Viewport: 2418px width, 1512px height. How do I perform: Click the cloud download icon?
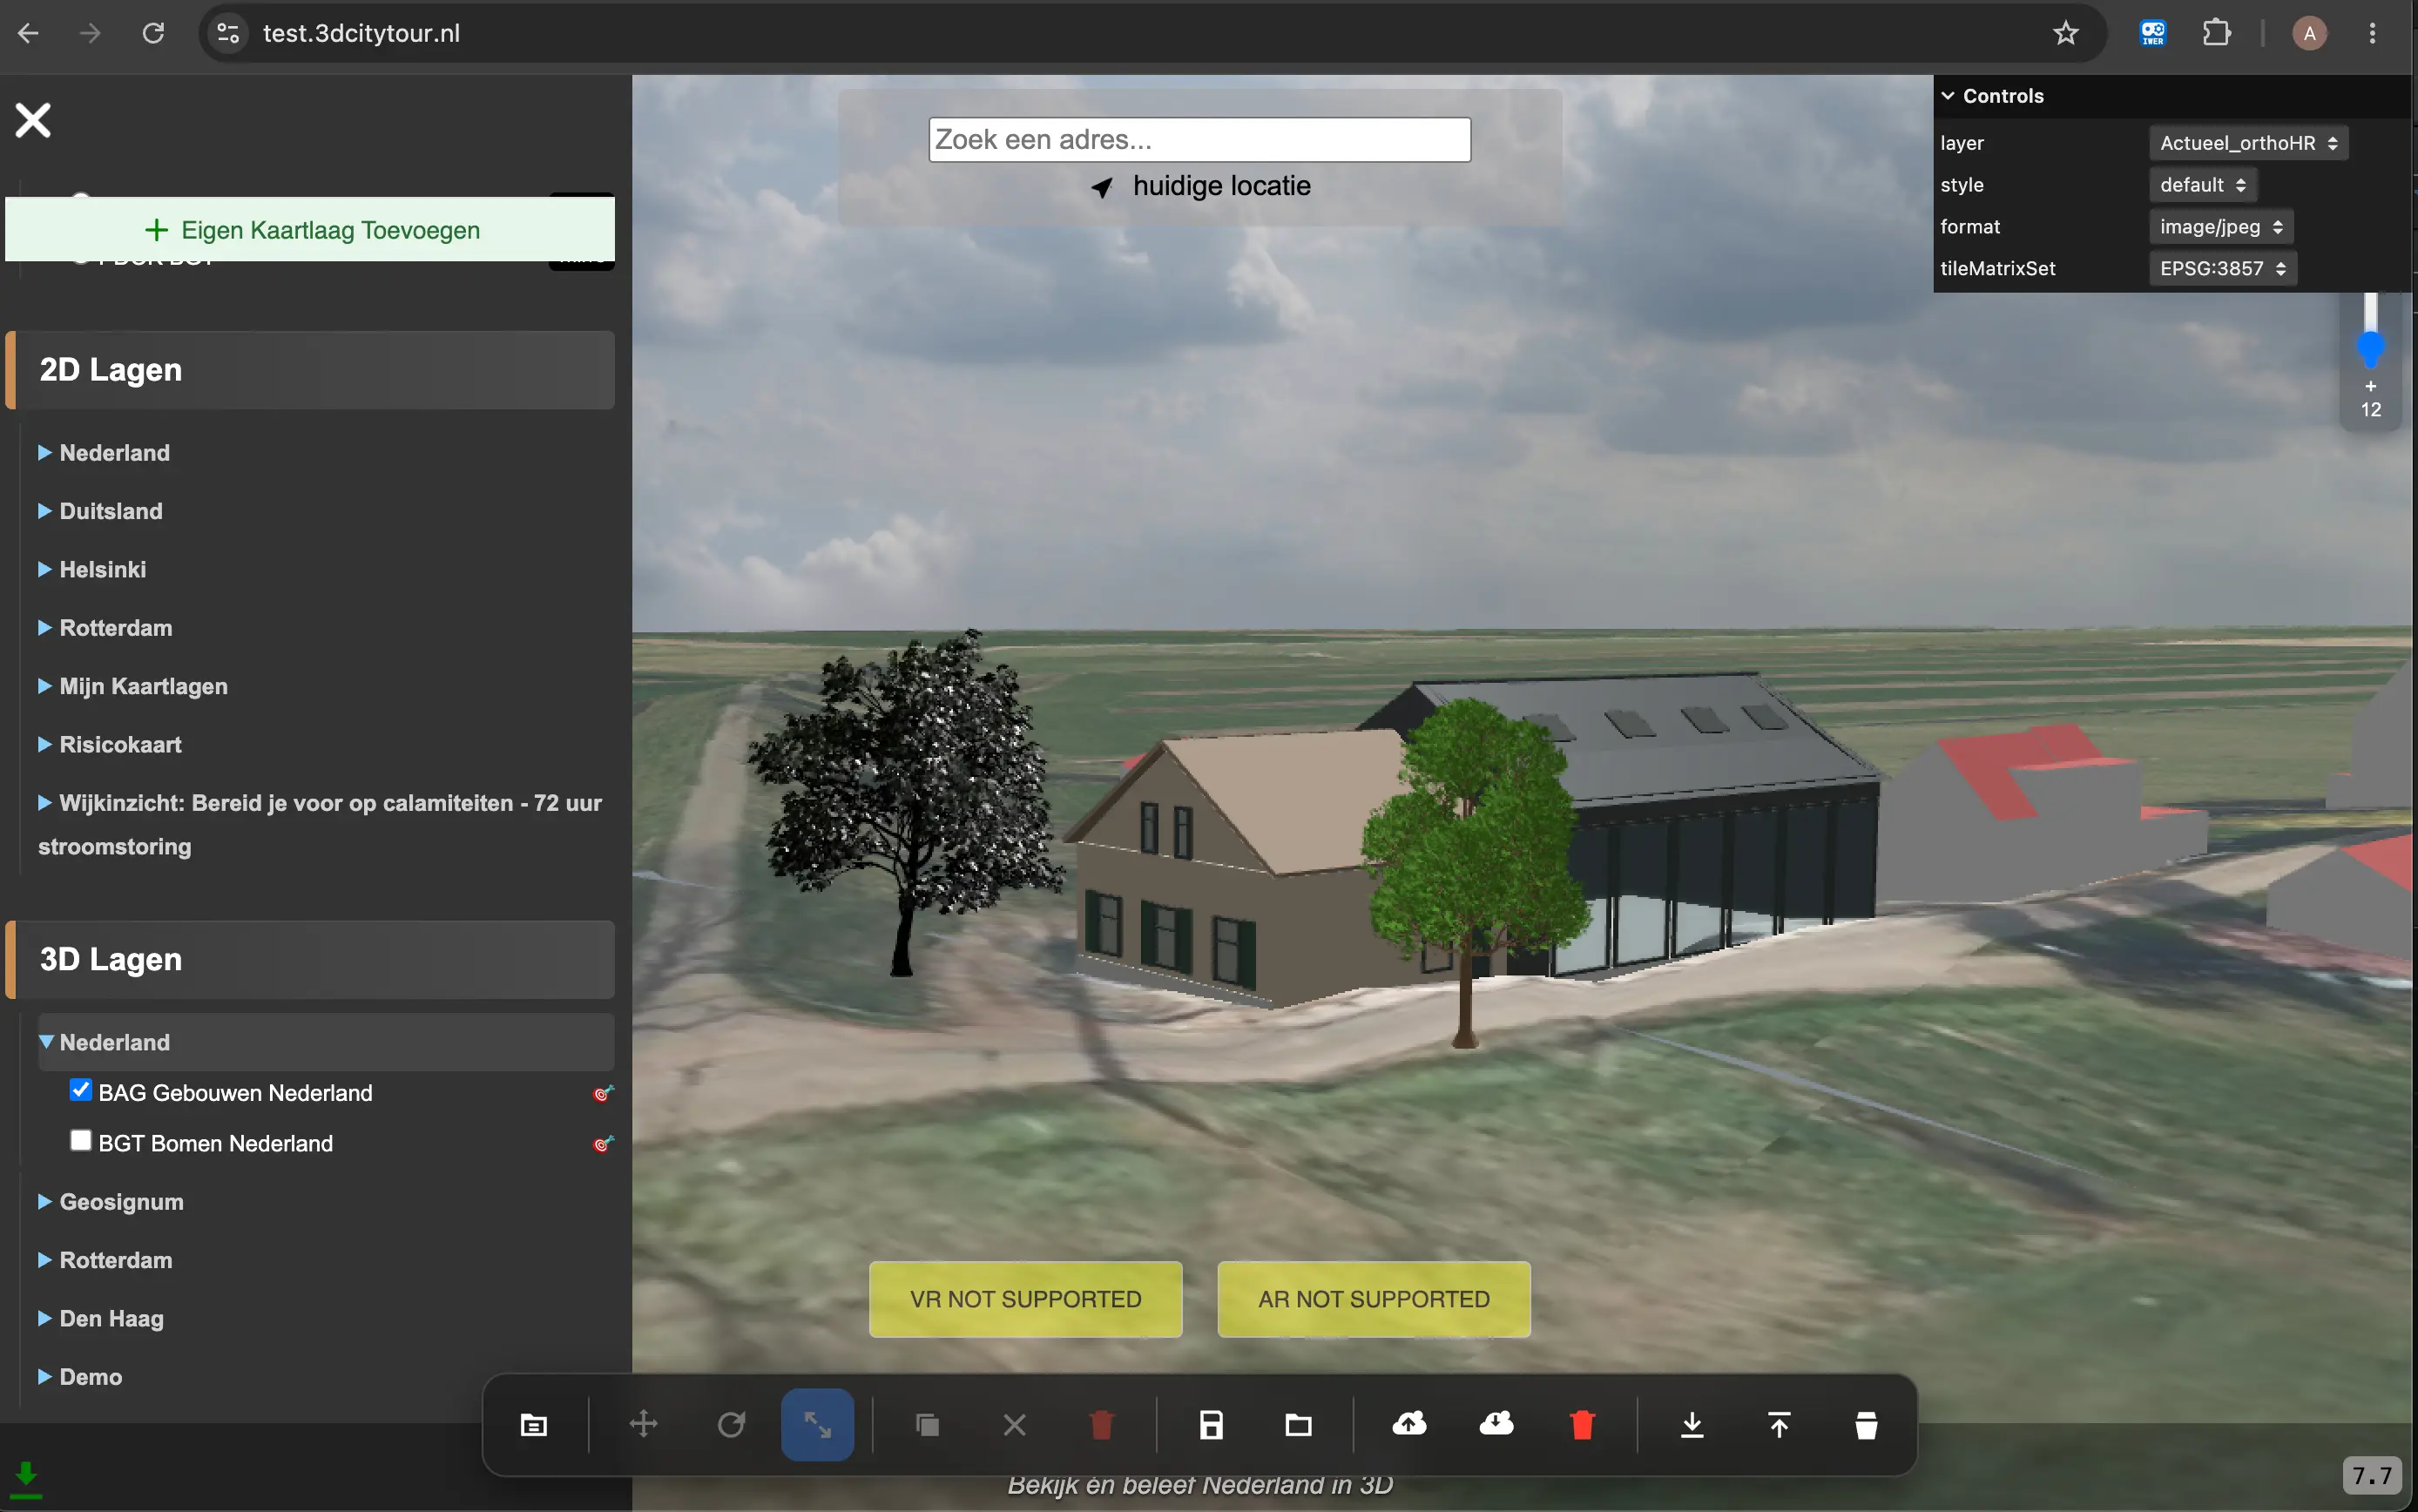pos(1496,1423)
